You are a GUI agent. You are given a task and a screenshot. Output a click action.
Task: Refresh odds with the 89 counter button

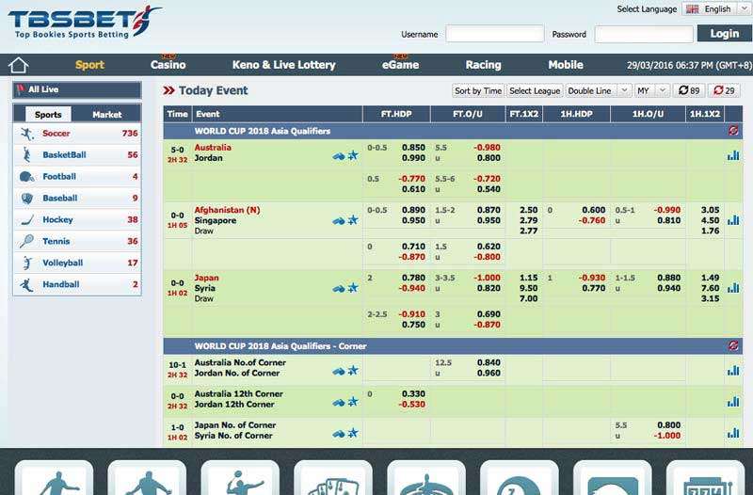[689, 90]
